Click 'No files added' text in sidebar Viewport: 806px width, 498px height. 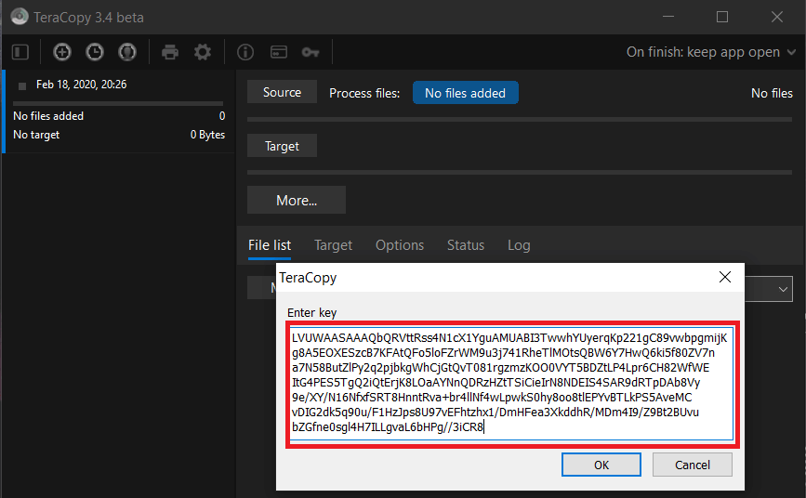coord(48,116)
